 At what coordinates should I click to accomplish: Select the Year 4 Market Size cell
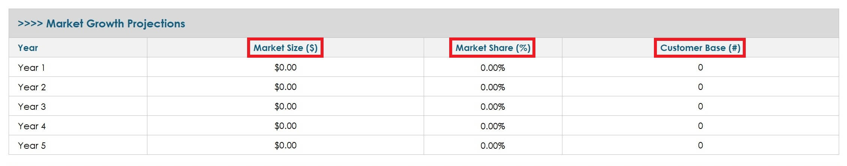[x=285, y=126]
